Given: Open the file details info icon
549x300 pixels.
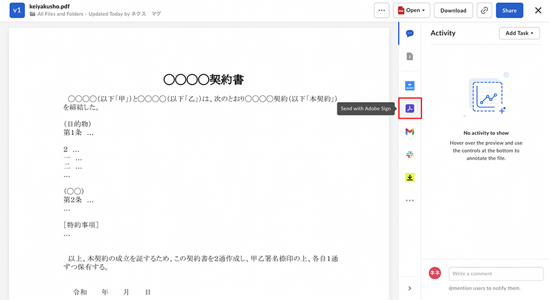Looking at the screenshot, I should 410,57.
